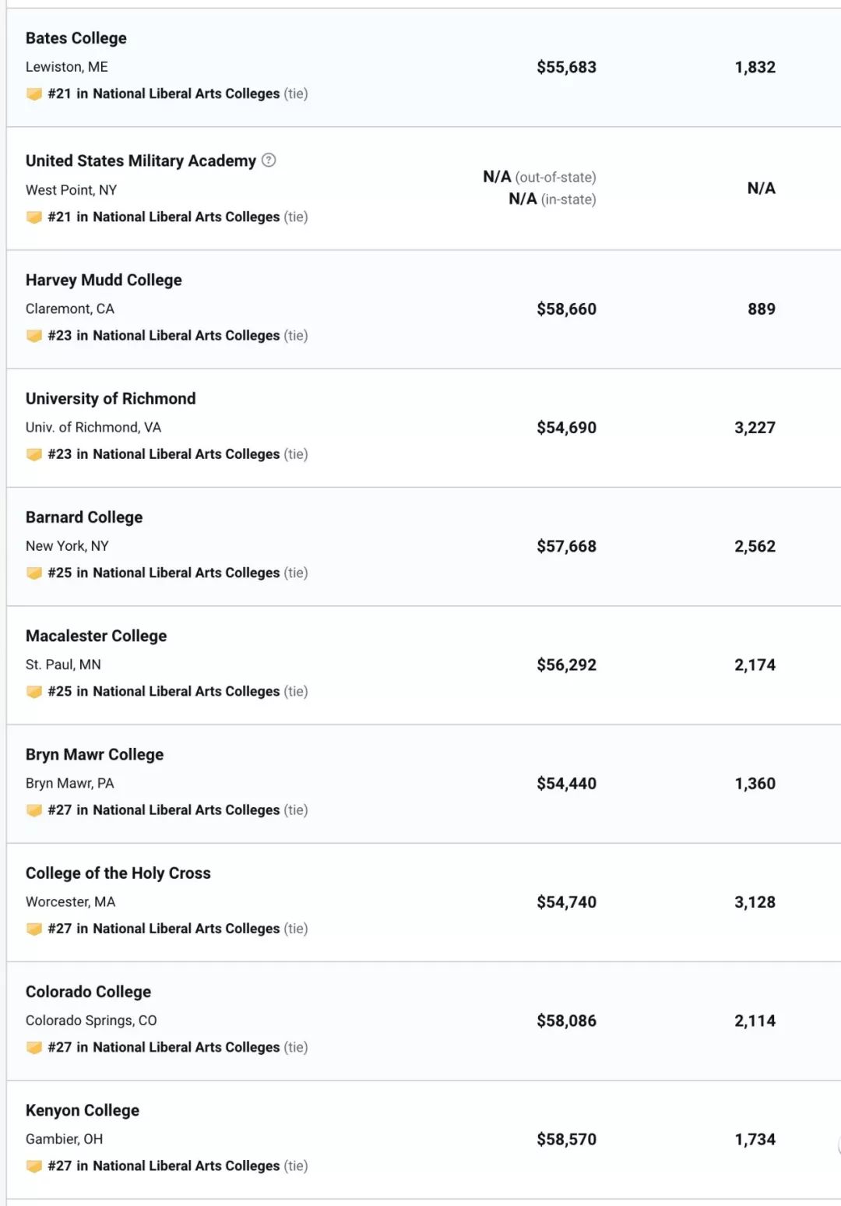The image size is (841, 1206).
Task: Open the College of the Holy Cross link
Action: pyautogui.click(x=118, y=873)
